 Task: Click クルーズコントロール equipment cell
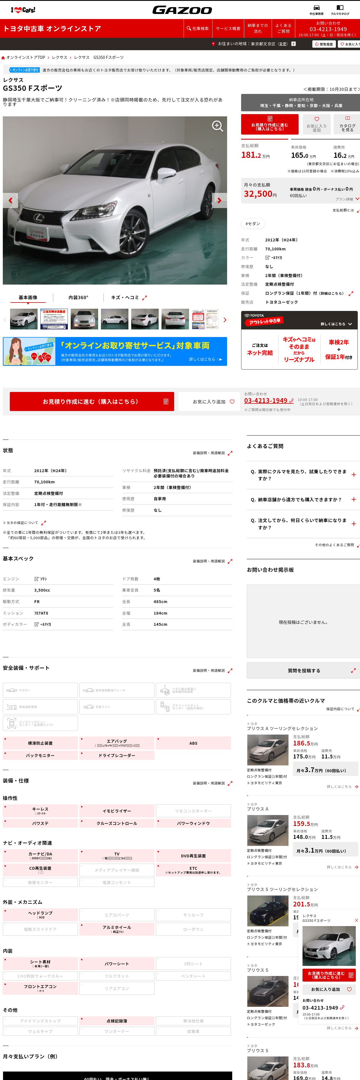click(117, 823)
